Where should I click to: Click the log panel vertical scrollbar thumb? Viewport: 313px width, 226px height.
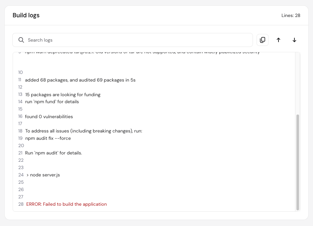pos(298,162)
